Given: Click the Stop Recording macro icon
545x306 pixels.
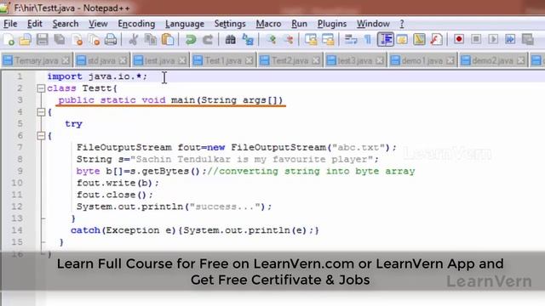Looking at the screenshot, I should (476, 39).
